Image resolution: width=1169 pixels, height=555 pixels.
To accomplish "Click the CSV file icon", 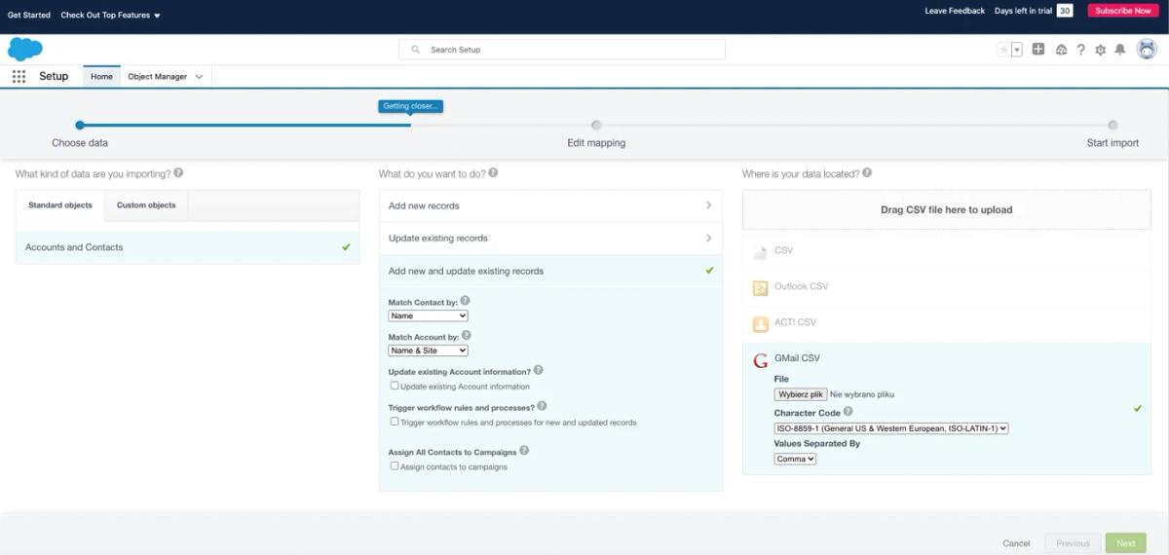I will (x=761, y=251).
